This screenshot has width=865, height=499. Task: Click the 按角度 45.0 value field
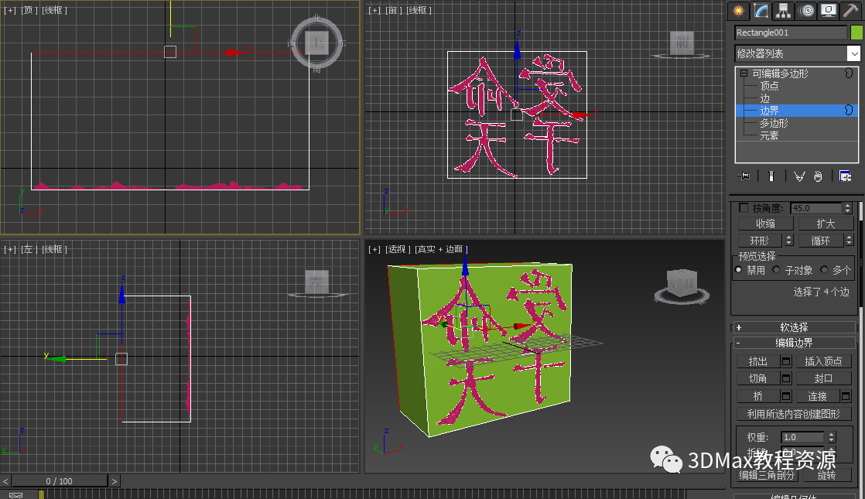click(x=816, y=208)
